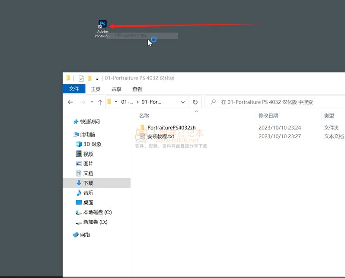Sort by 修改日期 column header
Image resolution: width=345 pixels, height=278 pixels.
click(x=268, y=116)
